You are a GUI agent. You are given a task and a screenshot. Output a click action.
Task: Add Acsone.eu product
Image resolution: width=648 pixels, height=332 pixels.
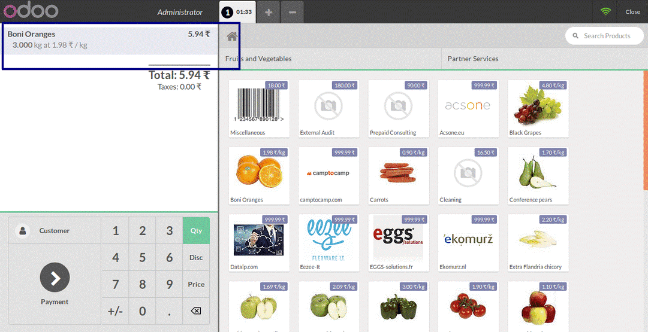pyautogui.click(x=468, y=108)
